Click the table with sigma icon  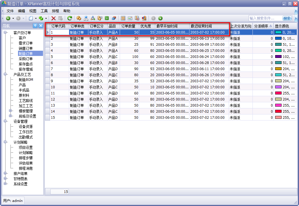(x=137, y=18)
